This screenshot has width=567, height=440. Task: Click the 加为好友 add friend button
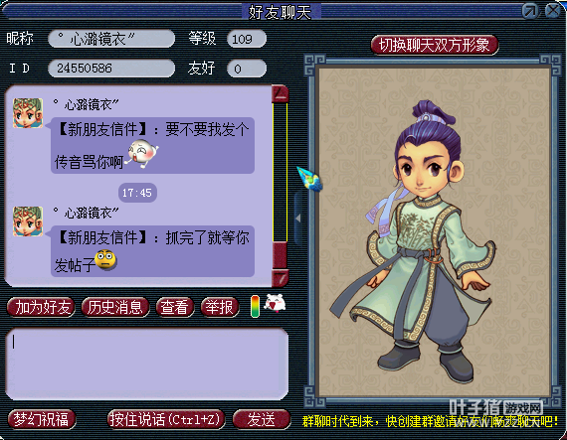[41, 308]
